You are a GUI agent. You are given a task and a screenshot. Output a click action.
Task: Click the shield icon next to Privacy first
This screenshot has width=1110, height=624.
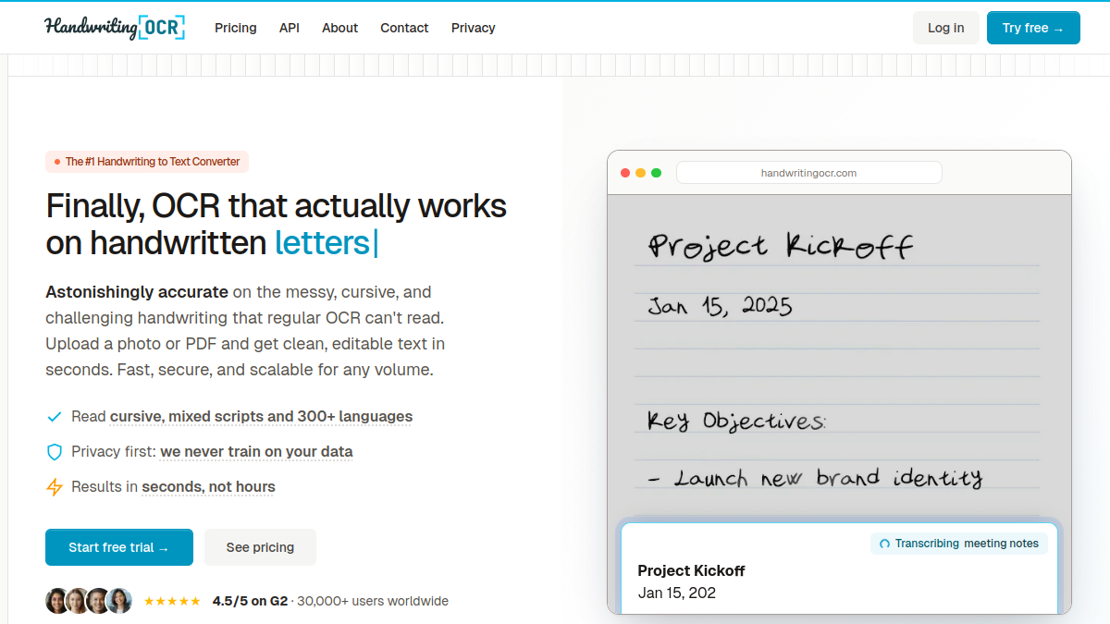pos(55,452)
